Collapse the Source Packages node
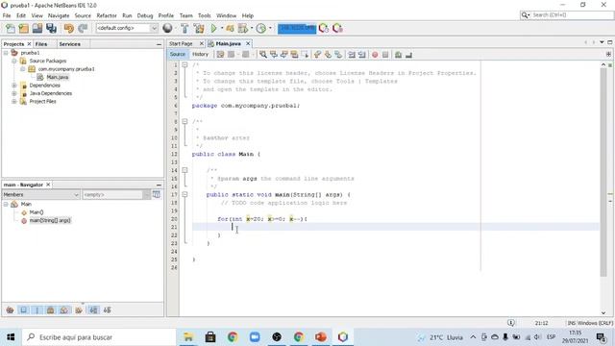 [x=14, y=61]
